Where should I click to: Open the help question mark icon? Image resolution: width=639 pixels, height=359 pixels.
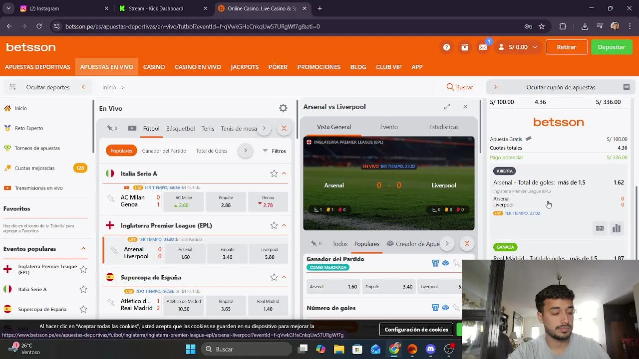446,47
